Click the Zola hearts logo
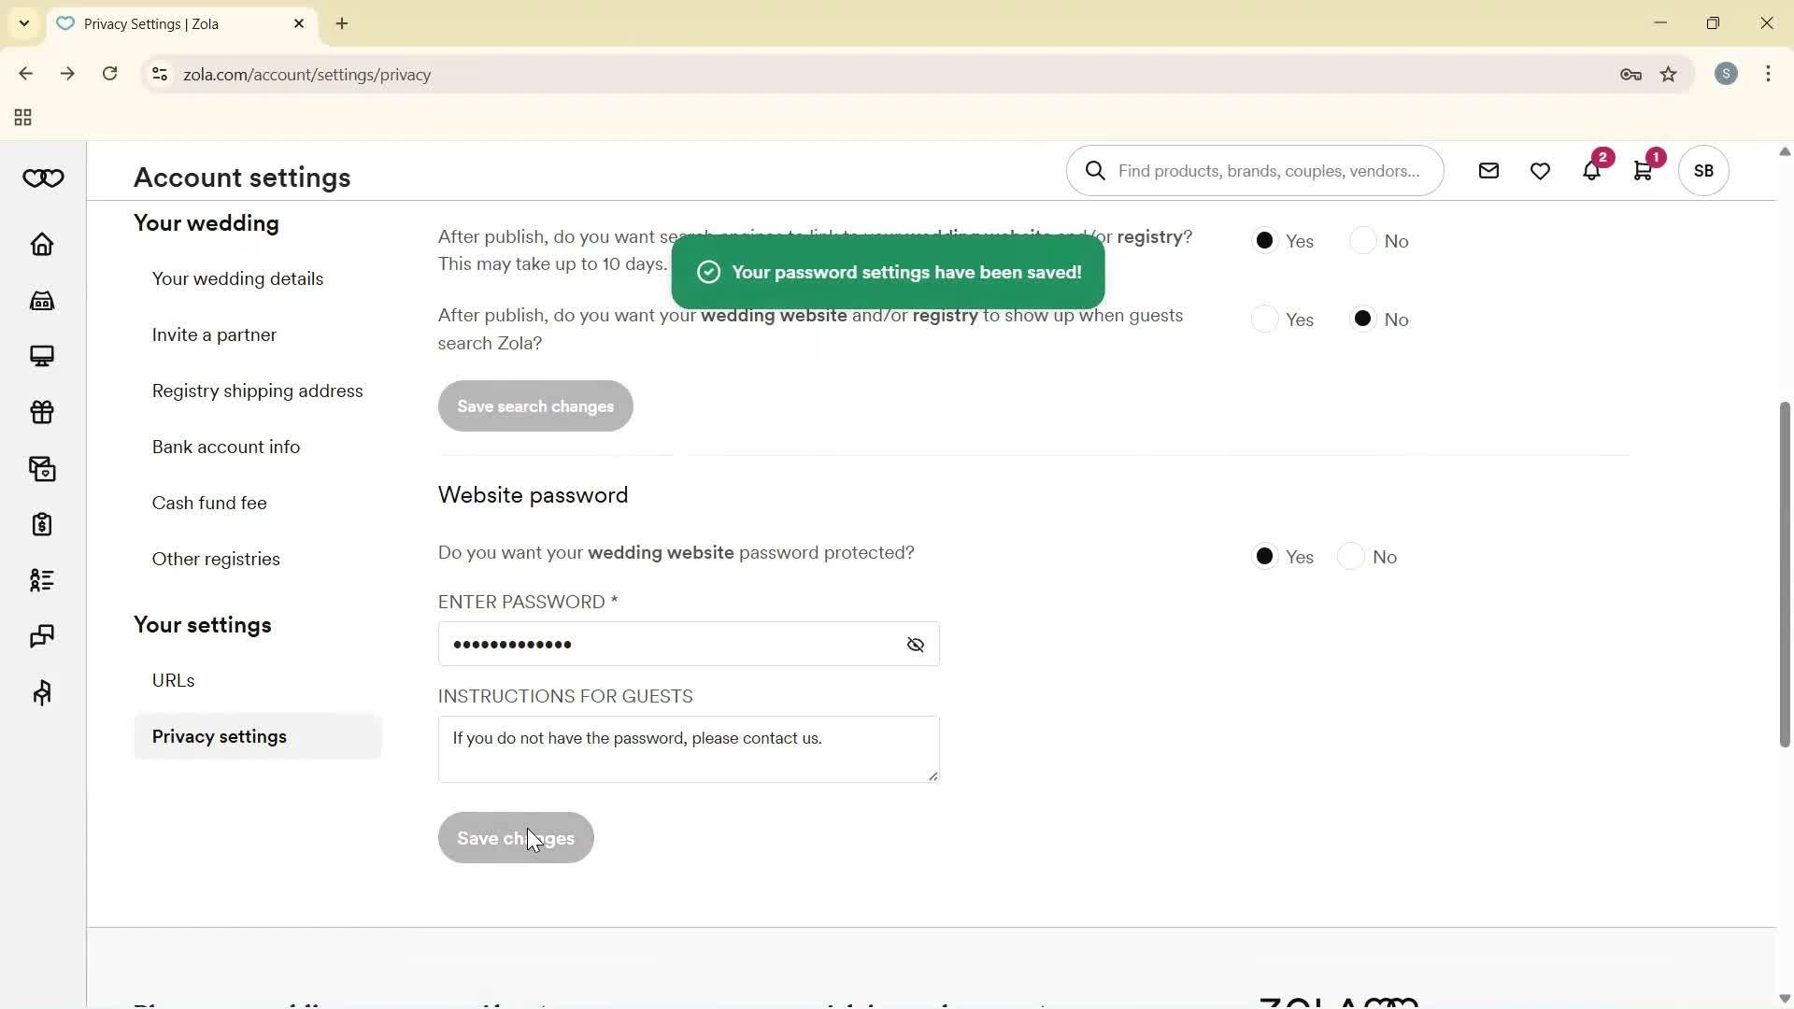The height and width of the screenshot is (1009, 1794). click(x=43, y=178)
